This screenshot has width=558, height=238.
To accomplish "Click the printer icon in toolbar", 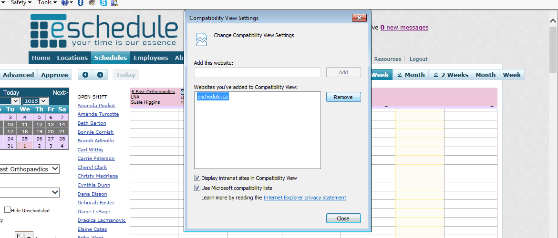I will pyautogui.click(x=92, y=3).
